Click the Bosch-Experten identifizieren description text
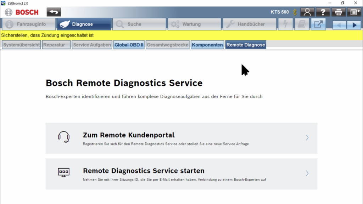Image resolution: width=363 pixels, height=204 pixels. [x=154, y=96]
